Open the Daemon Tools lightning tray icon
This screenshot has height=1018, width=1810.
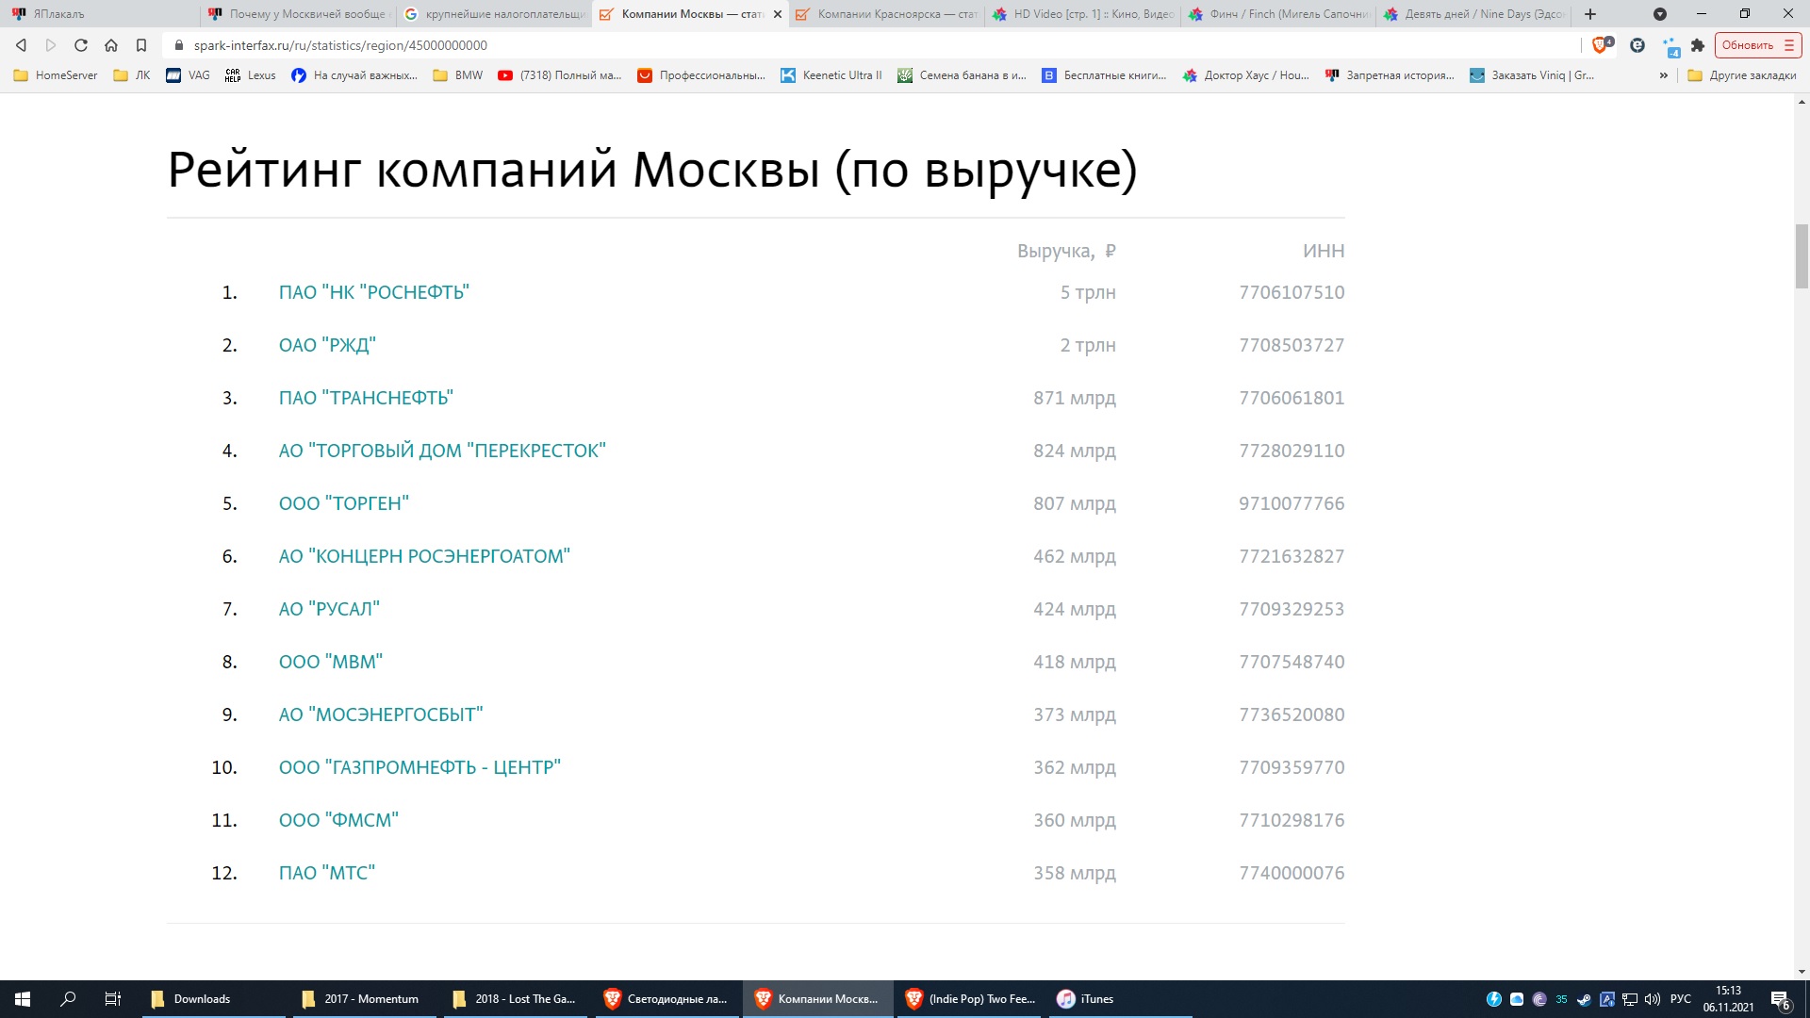click(x=1494, y=999)
